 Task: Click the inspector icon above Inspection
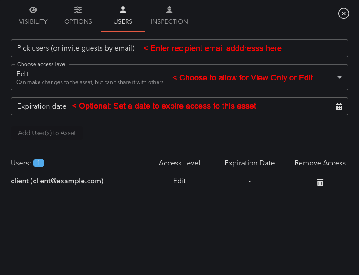(169, 9)
